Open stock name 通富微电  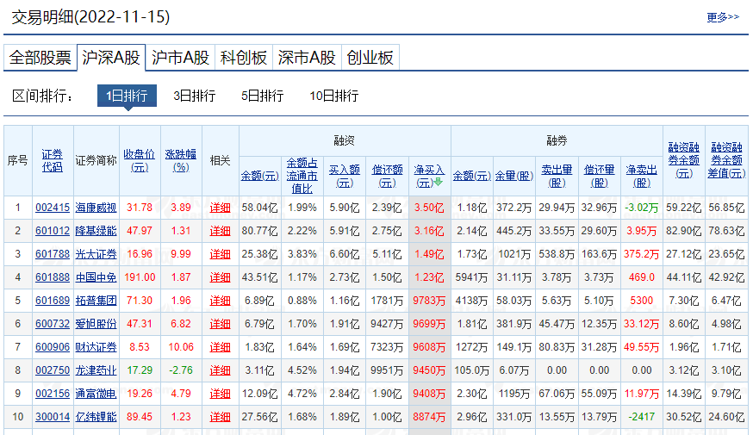(96, 394)
